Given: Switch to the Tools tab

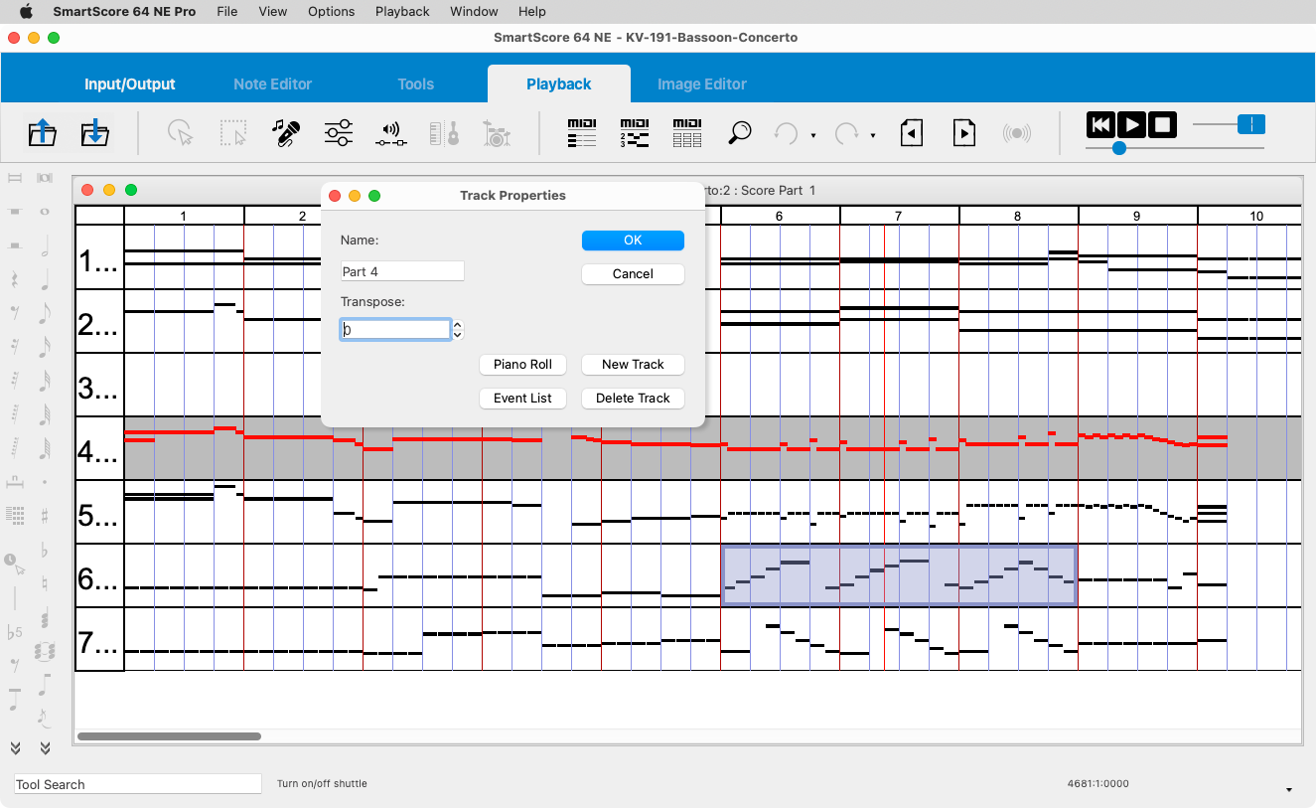Looking at the screenshot, I should click(x=415, y=84).
